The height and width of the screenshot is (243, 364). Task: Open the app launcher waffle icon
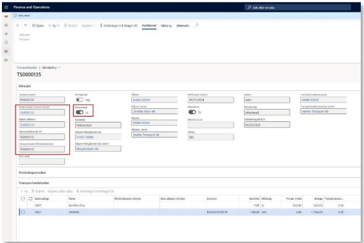[6, 7]
